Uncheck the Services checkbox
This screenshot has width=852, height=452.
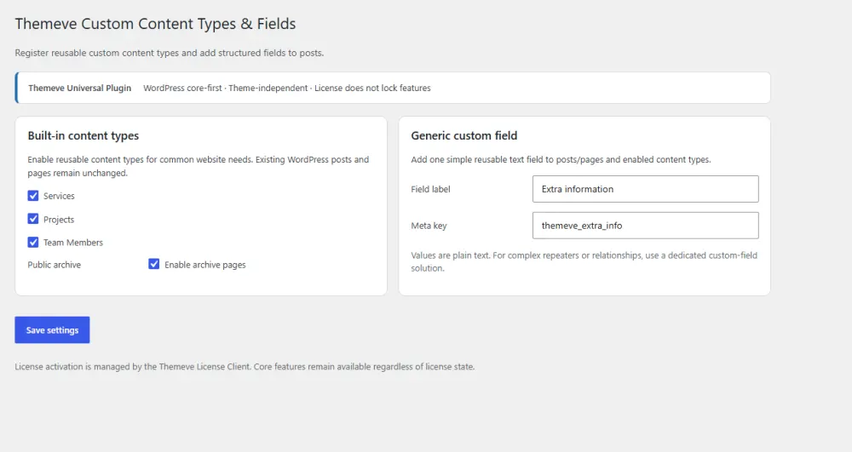point(33,195)
